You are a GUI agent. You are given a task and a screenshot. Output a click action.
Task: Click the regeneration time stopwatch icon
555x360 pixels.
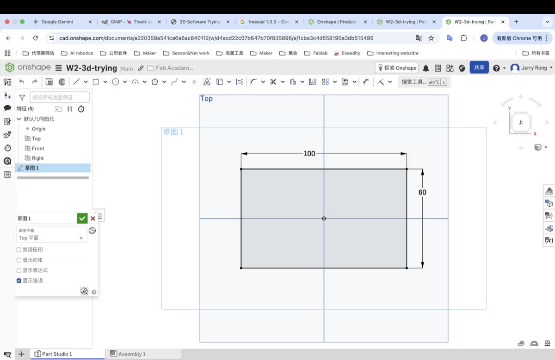coord(81,109)
